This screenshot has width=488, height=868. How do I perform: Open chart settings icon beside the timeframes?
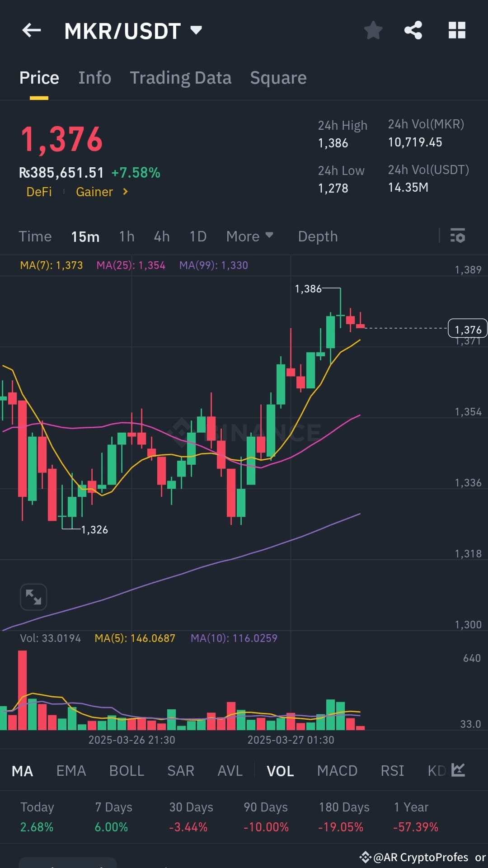pyautogui.click(x=458, y=236)
